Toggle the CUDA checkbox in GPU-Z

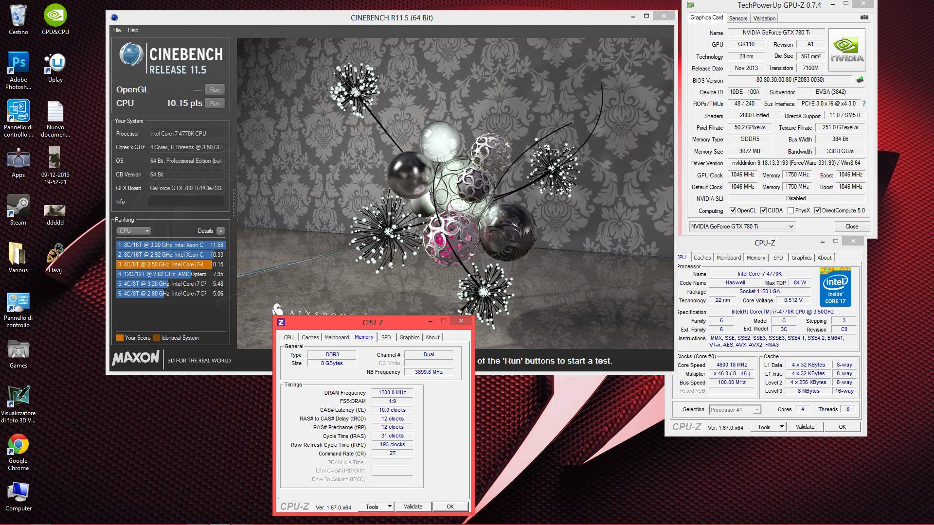763,210
